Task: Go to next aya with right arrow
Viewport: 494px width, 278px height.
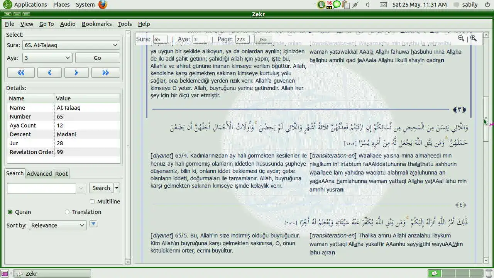Action: [76, 73]
